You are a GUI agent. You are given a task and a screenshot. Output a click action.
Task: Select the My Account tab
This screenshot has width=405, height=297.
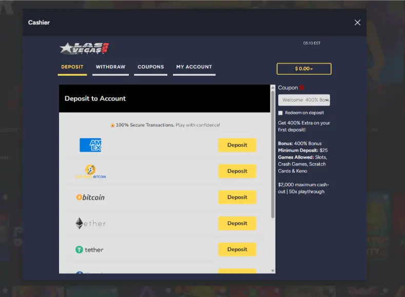tap(194, 67)
